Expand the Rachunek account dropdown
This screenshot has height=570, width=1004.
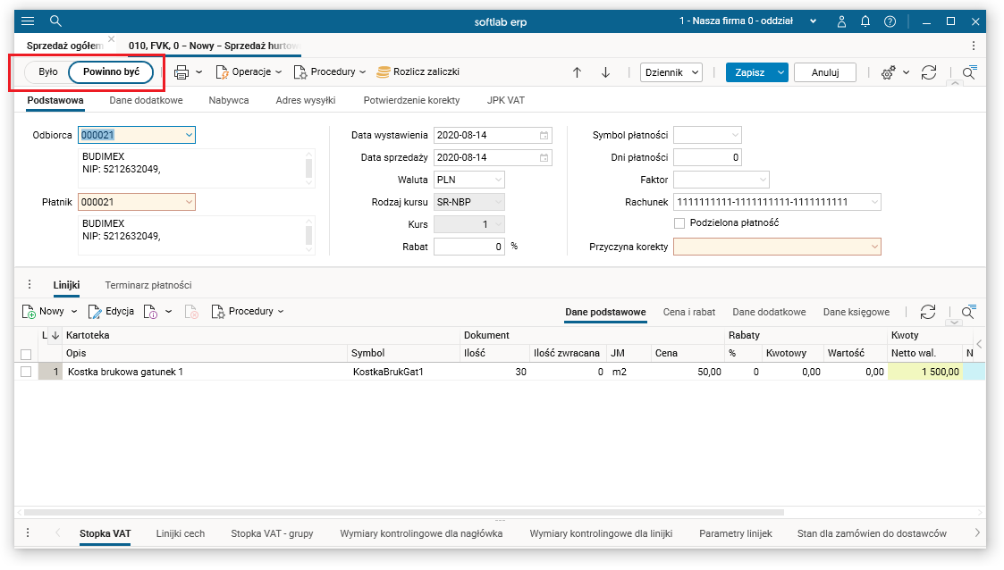point(874,202)
